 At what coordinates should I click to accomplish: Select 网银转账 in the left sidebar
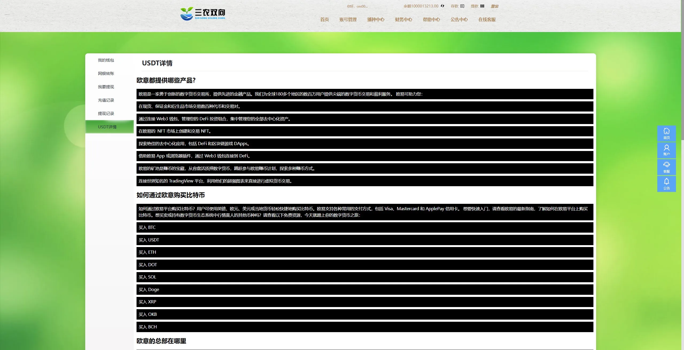[109, 74]
